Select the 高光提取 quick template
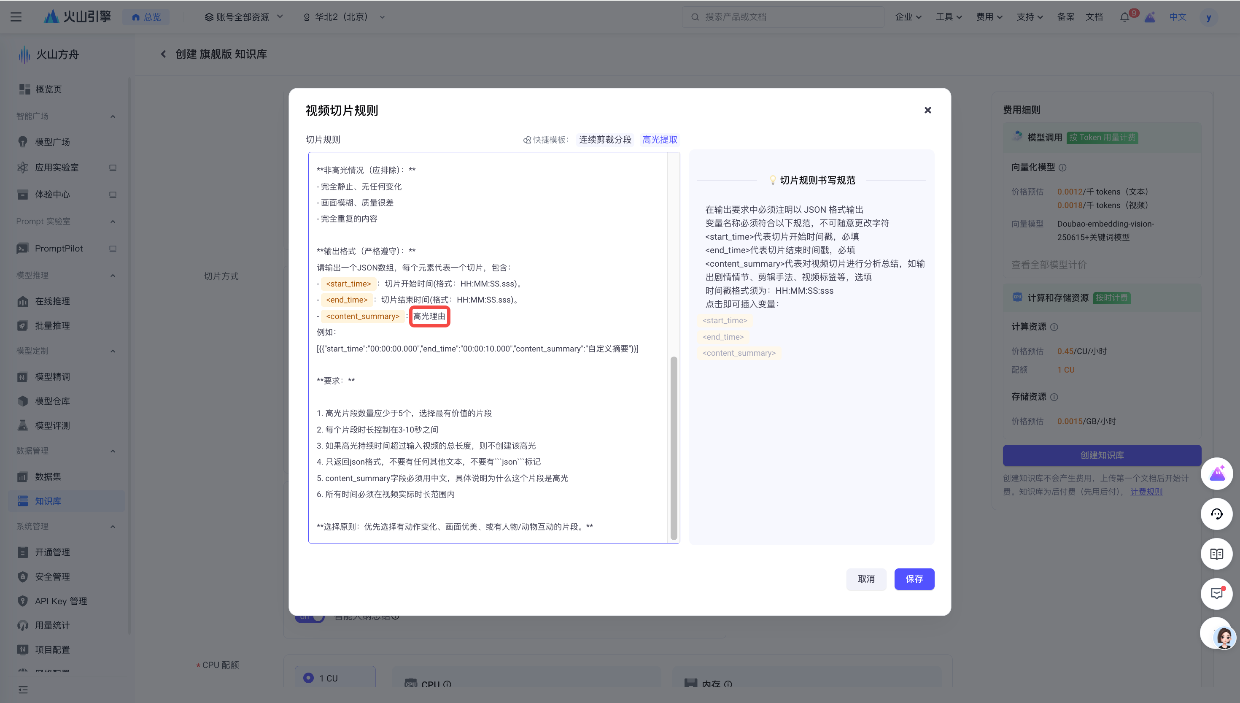This screenshot has width=1240, height=703. 660,140
